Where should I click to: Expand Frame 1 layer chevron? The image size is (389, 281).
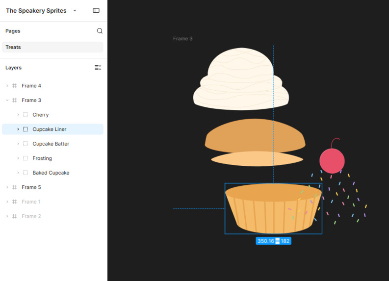7,202
